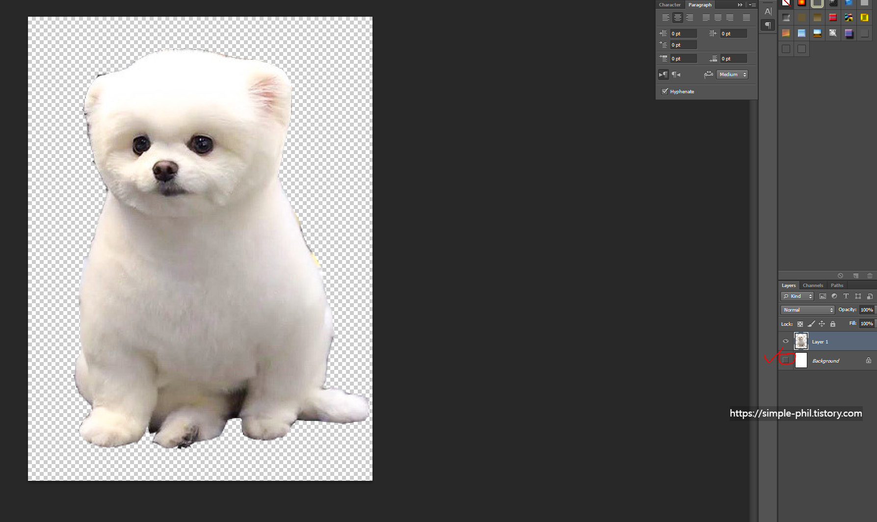Open collapsed Paragraph panel pilcrow icon
This screenshot has width=877, height=522.
tap(768, 25)
